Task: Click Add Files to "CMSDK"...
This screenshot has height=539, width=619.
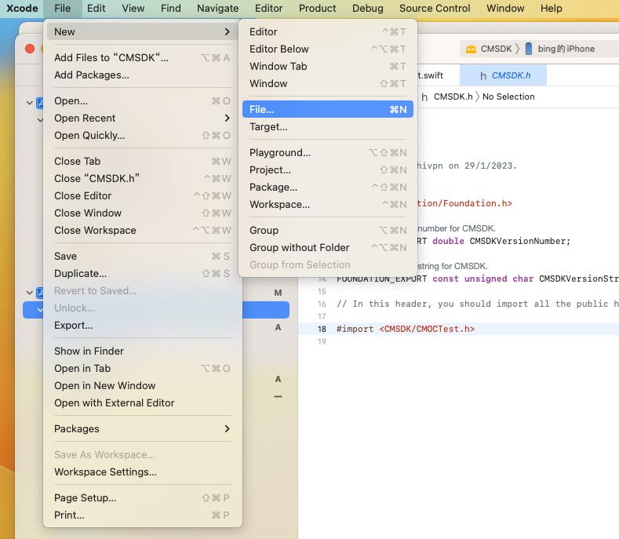Action: coord(142,57)
